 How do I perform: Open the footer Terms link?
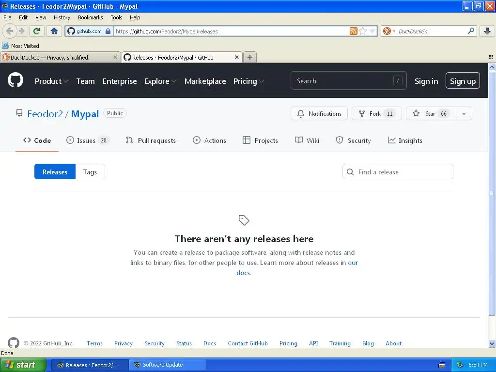[x=94, y=343]
